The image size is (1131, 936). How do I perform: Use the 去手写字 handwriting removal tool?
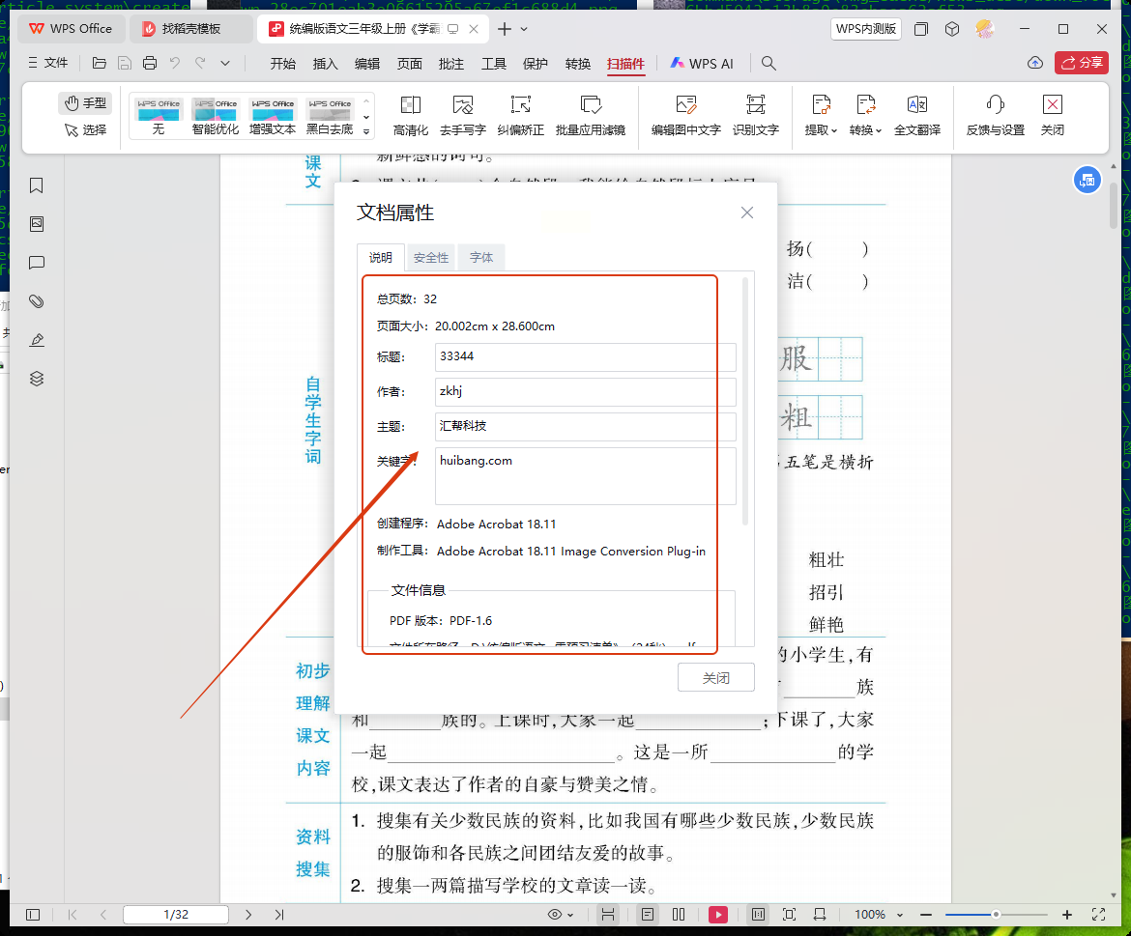pos(462,115)
